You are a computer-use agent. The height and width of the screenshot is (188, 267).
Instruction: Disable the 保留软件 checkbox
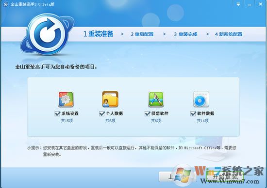tap(147, 114)
